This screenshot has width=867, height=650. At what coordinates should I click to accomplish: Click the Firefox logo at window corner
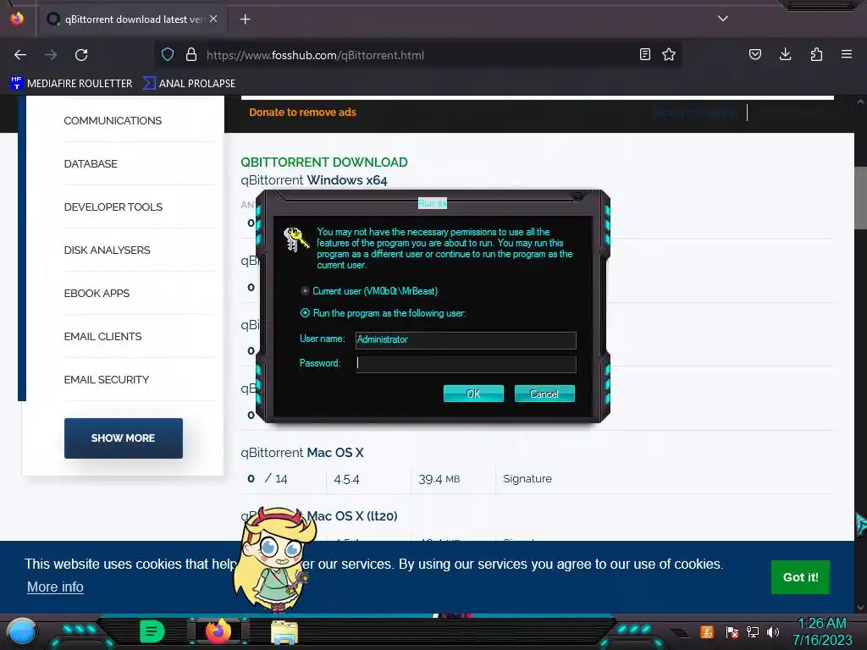coord(17,19)
